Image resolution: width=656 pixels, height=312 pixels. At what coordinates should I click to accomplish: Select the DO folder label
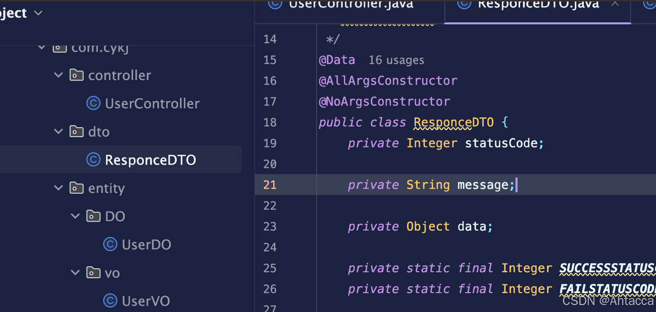pos(115,216)
